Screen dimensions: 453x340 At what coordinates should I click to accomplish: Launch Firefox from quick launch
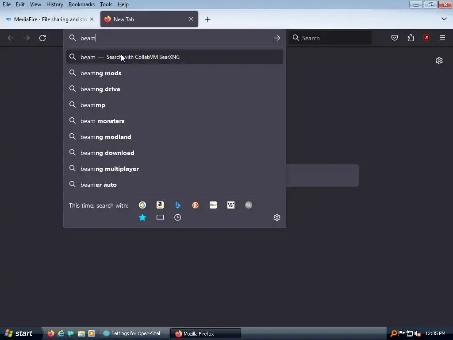click(x=51, y=333)
